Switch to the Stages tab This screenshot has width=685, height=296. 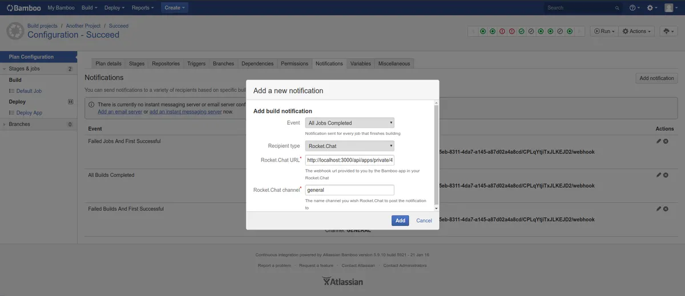[x=136, y=64]
